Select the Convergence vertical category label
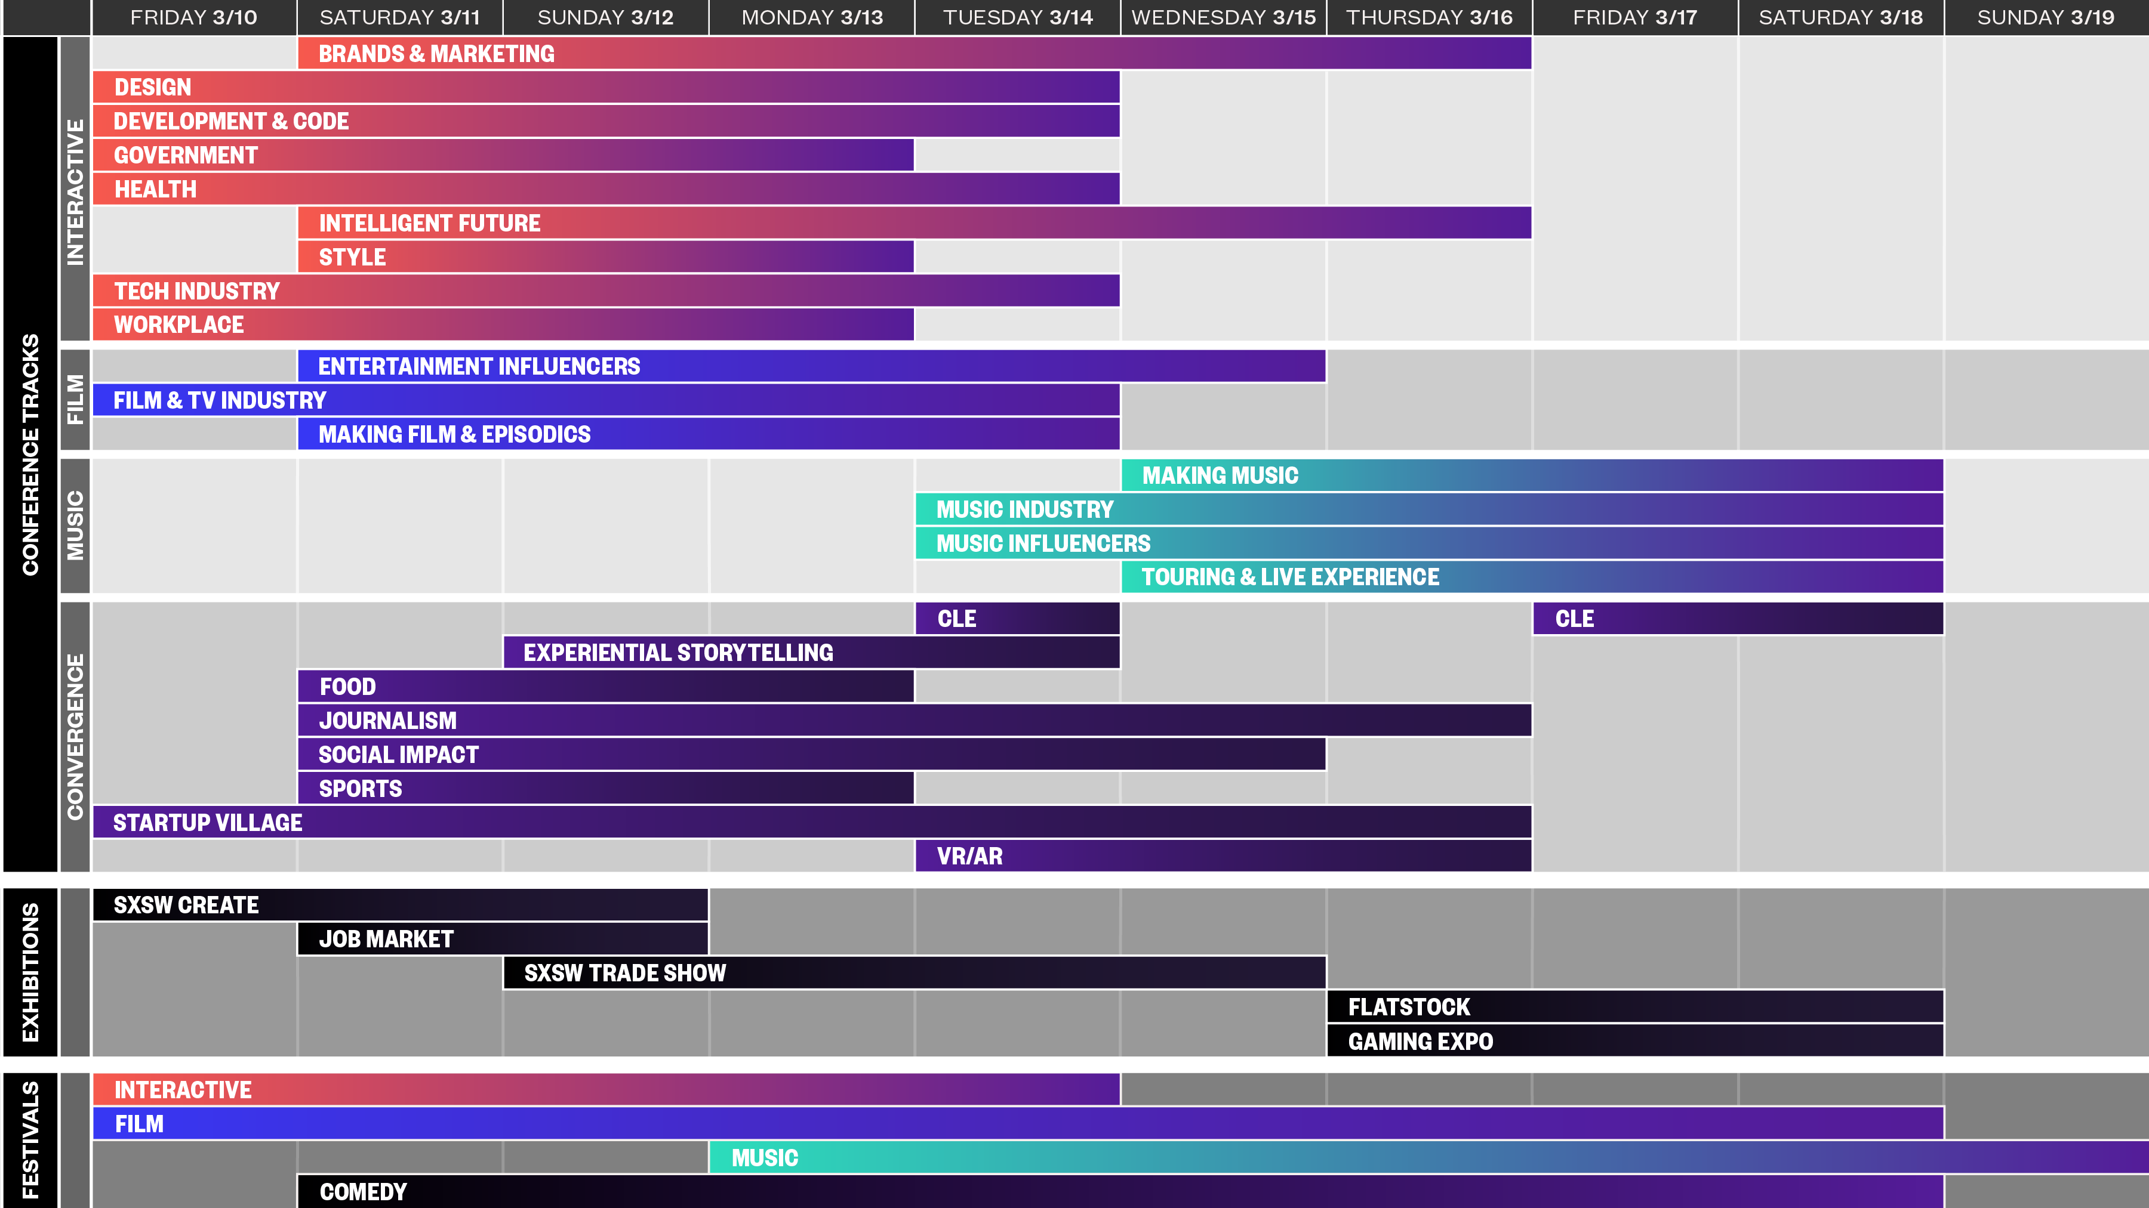 tap(75, 737)
